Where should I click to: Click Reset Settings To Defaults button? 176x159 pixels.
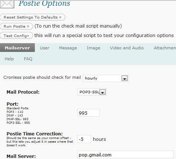click(33, 17)
